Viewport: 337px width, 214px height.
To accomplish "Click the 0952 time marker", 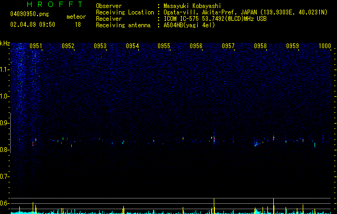I will [68, 45].
